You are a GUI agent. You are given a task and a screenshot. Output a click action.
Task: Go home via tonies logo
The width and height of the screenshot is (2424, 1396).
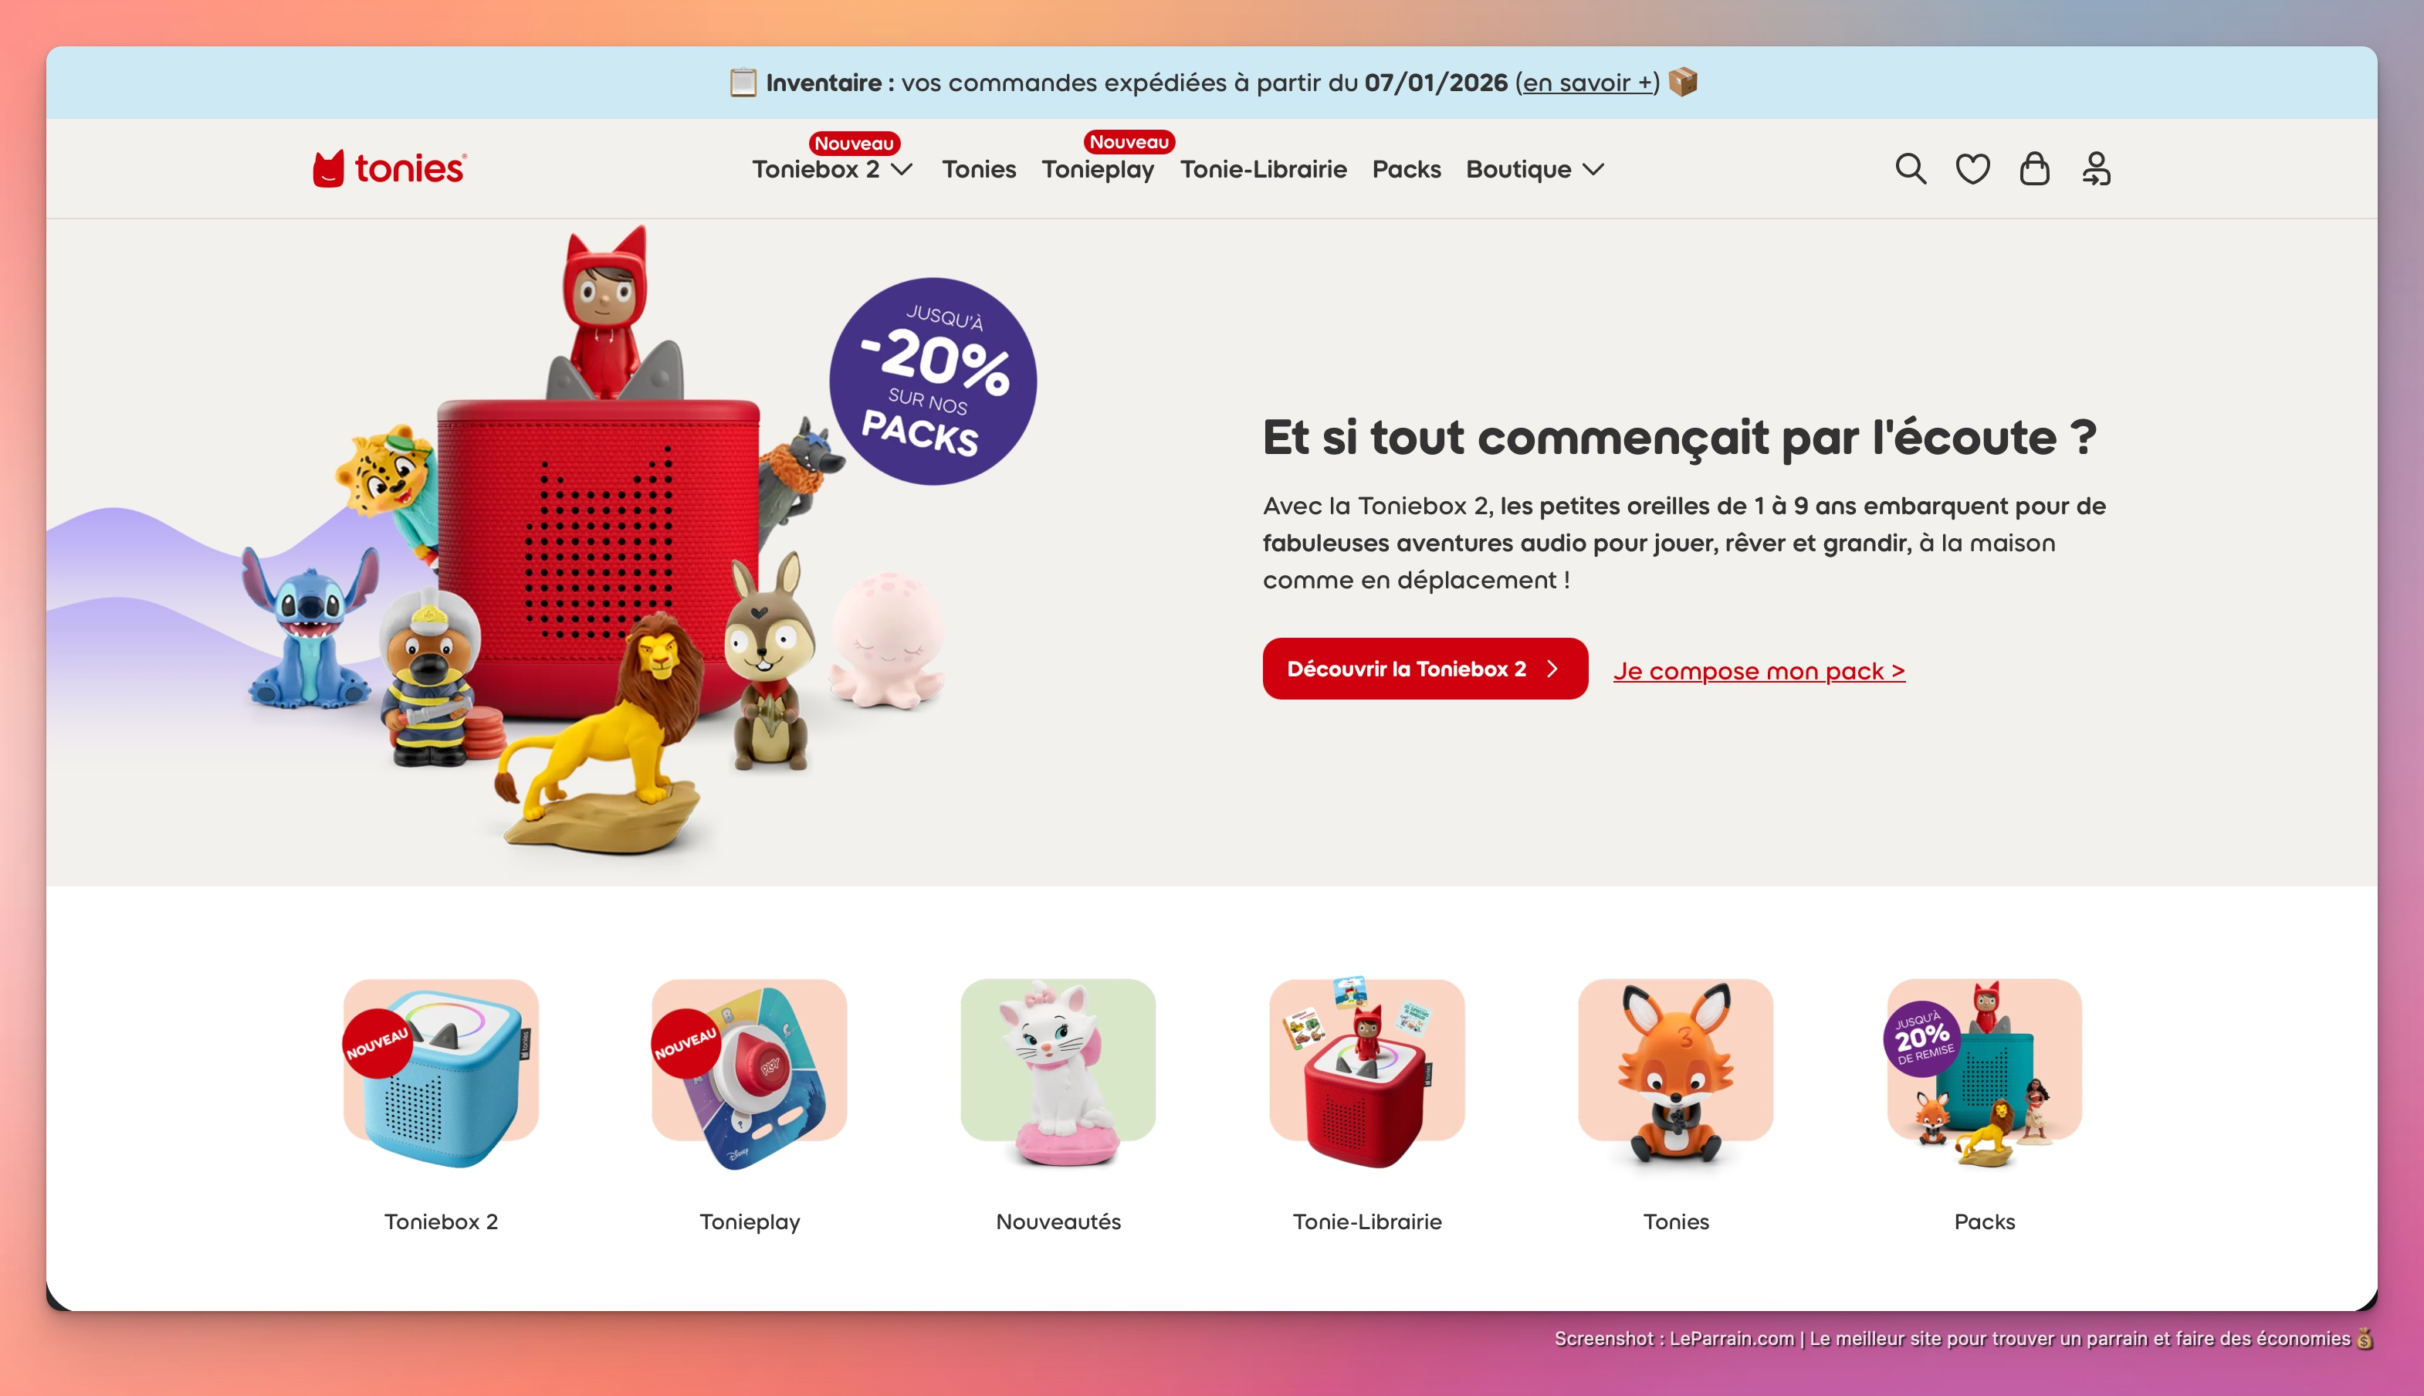pos(390,169)
